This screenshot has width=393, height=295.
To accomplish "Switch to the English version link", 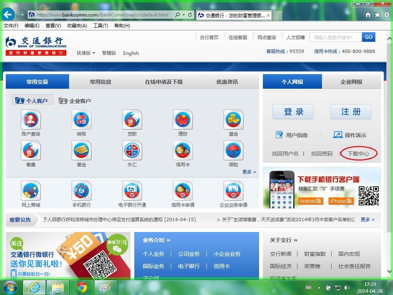I will click(131, 53).
